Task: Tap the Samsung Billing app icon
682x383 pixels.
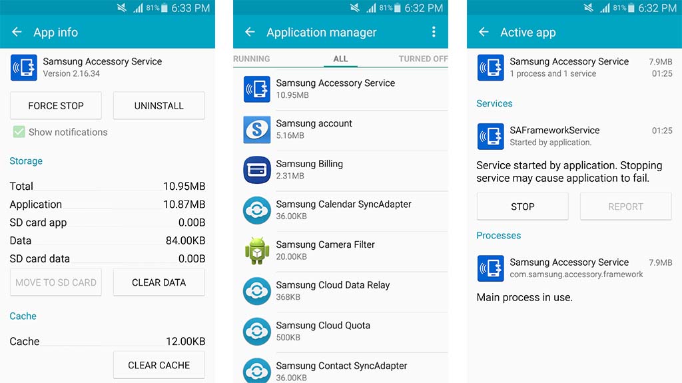Action: [x=256, y=170]
